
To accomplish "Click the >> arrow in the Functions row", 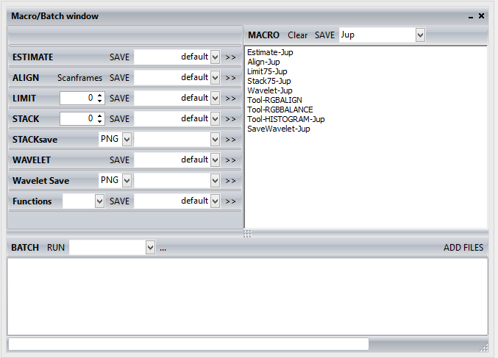I will (x=230, y=201).
